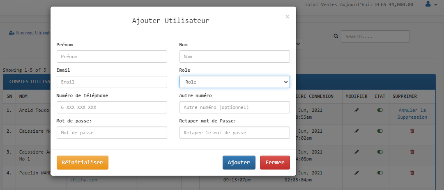Edit Arold Touko with pencil icon
This screenshot has height=190, width=444.
357,110
